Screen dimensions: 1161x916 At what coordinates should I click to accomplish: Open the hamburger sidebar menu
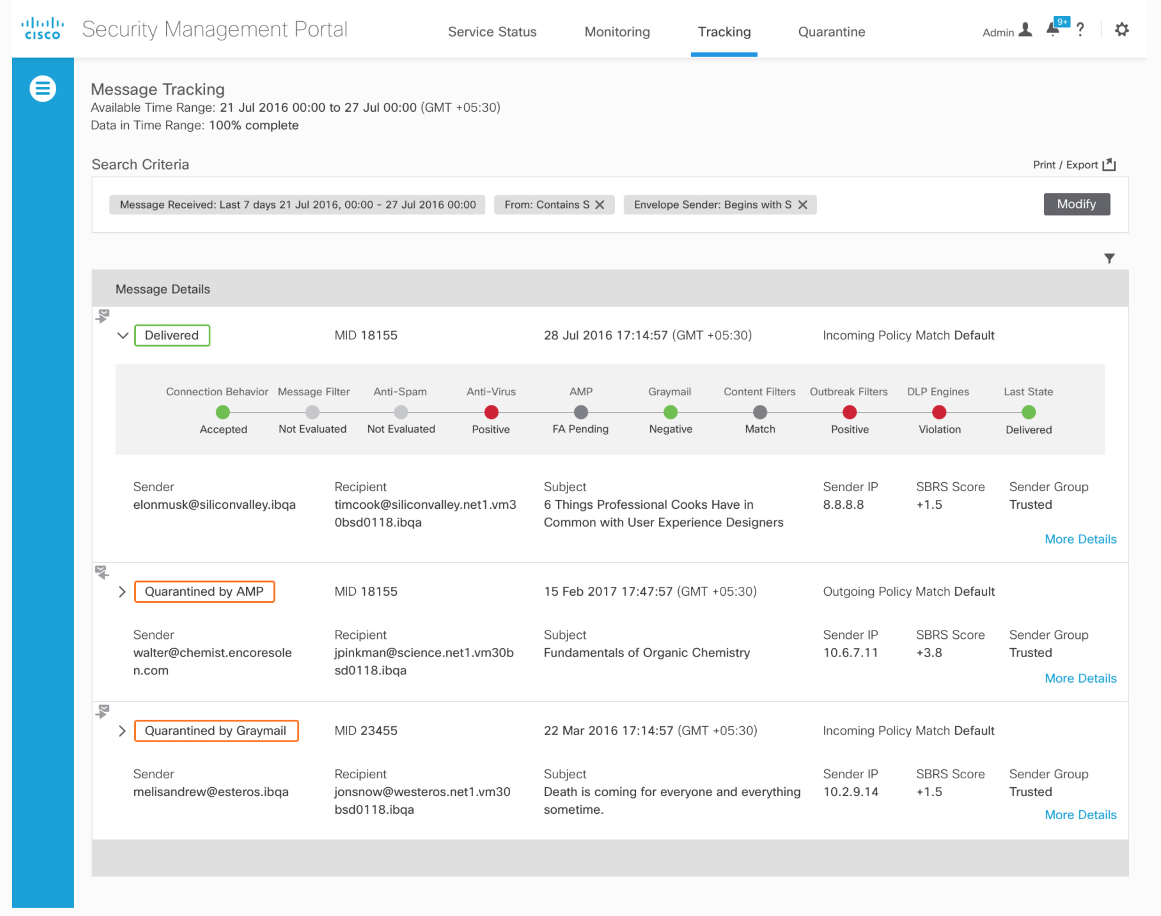pos(43,89)
